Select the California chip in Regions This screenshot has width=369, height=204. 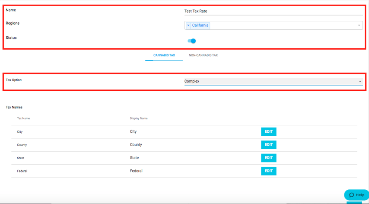(200, 25)
